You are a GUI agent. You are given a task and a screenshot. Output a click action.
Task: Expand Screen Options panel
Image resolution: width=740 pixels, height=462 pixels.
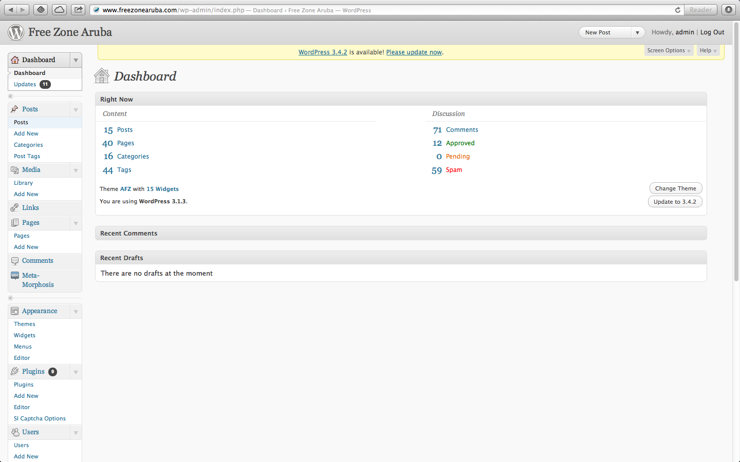669,50
